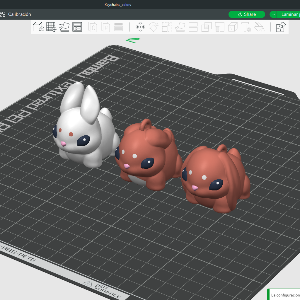Image resolution: width=300 pixels, height=300 pixels.
Task: Open the Text shape tool
Action: (x=246, y=27)
